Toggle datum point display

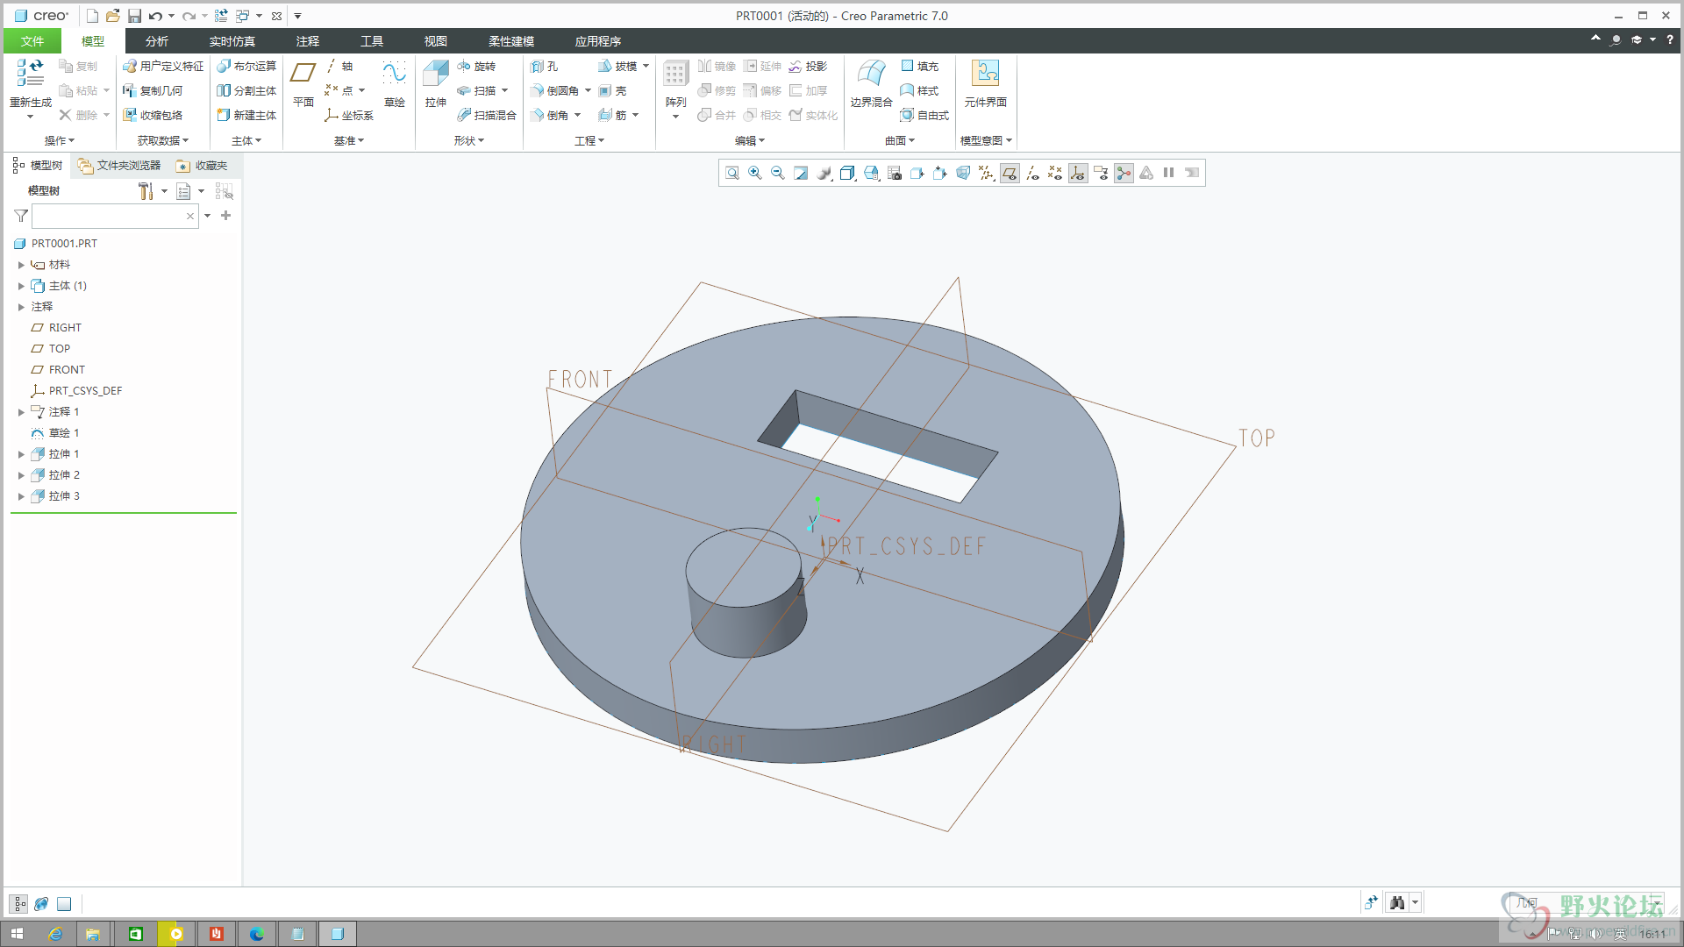pos(1055,173)
